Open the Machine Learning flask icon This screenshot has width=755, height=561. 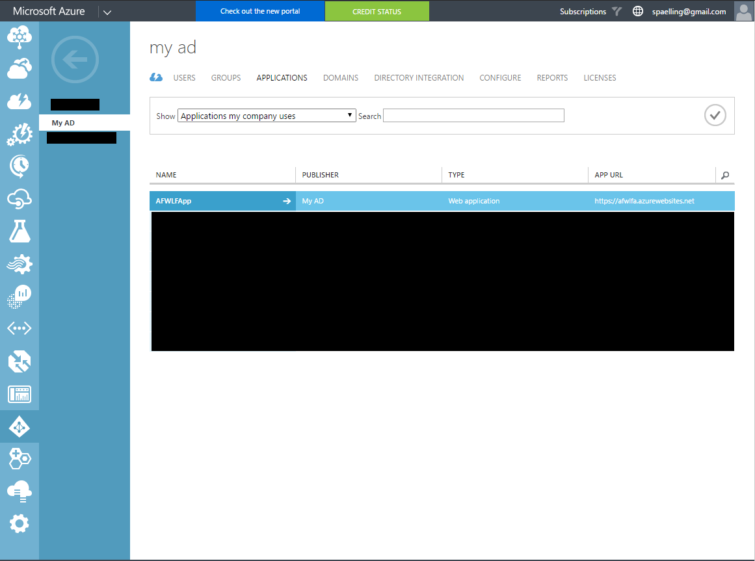[20, 231]
